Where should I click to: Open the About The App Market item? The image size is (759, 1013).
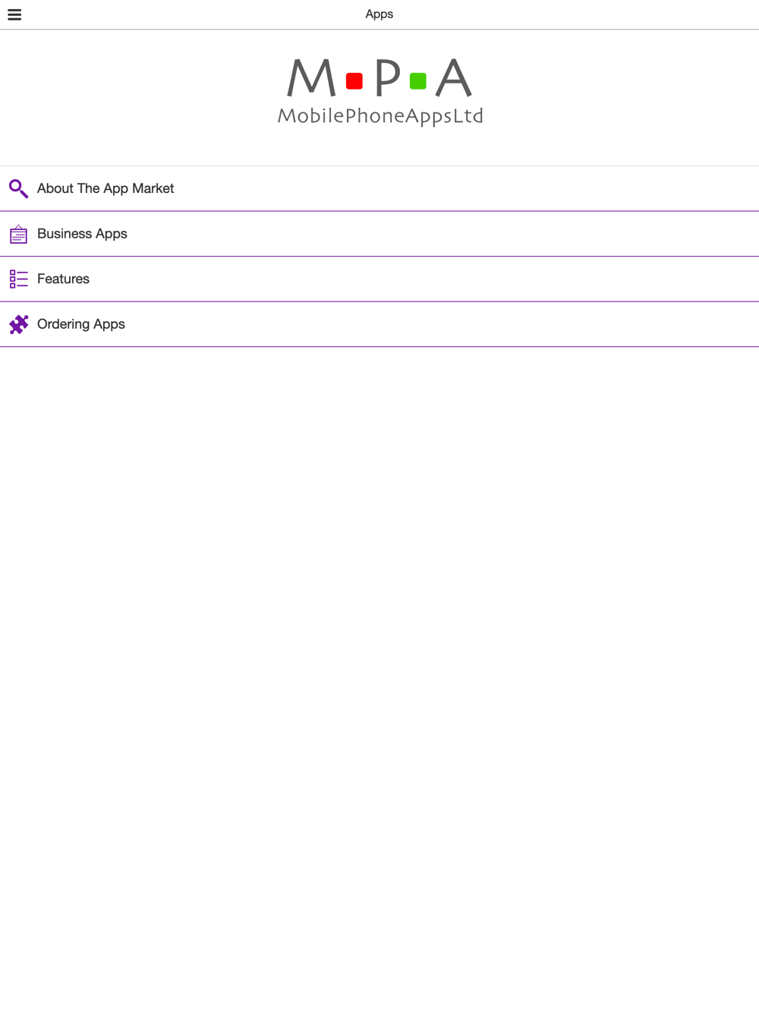(x=106, y=188)
